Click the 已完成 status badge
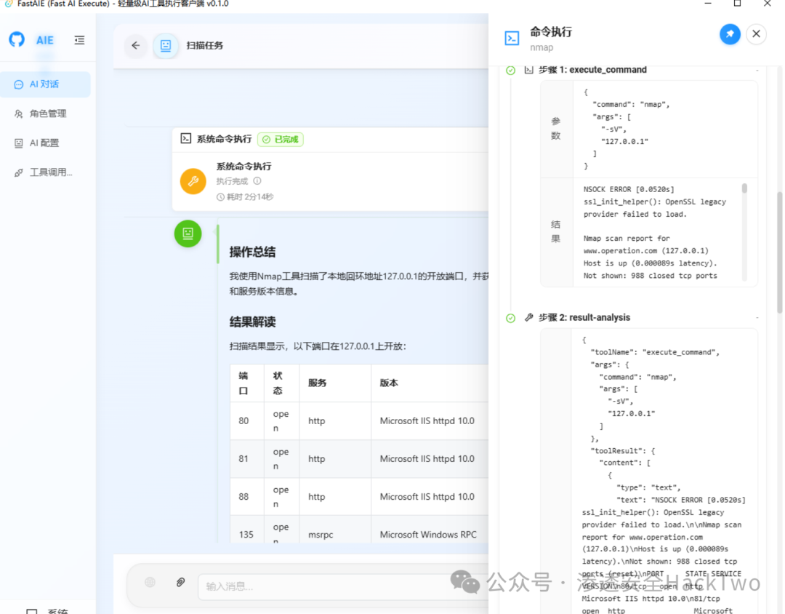Image resolution: width=785 pixels, height=614 pixels. [281, 140]
